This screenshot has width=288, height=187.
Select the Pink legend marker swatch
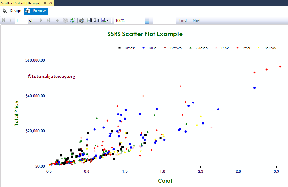click(x=217, y=48)
